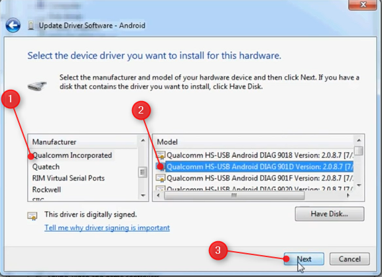This screenshot has height=277, width=382.
Task: Select Qualcomm HS-USB Android DIAG 901D model
Action: (x=260, y=167)
